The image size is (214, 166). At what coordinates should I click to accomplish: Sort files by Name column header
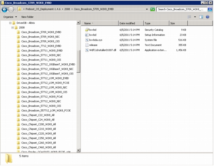pos(100,23)
